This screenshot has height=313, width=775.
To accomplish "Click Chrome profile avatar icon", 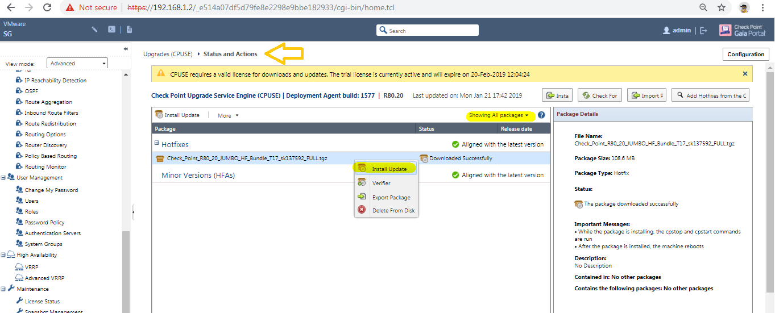I will click(x=744, y=8).
